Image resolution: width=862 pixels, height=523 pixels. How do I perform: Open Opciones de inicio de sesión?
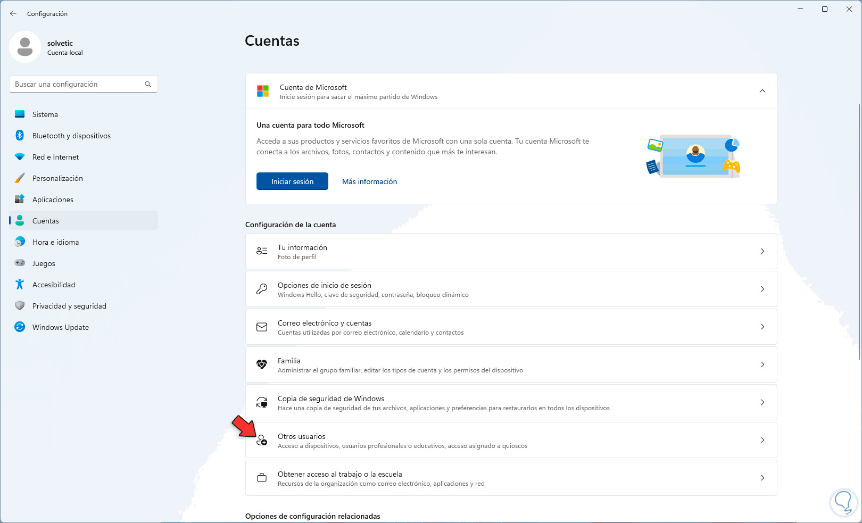511,289
